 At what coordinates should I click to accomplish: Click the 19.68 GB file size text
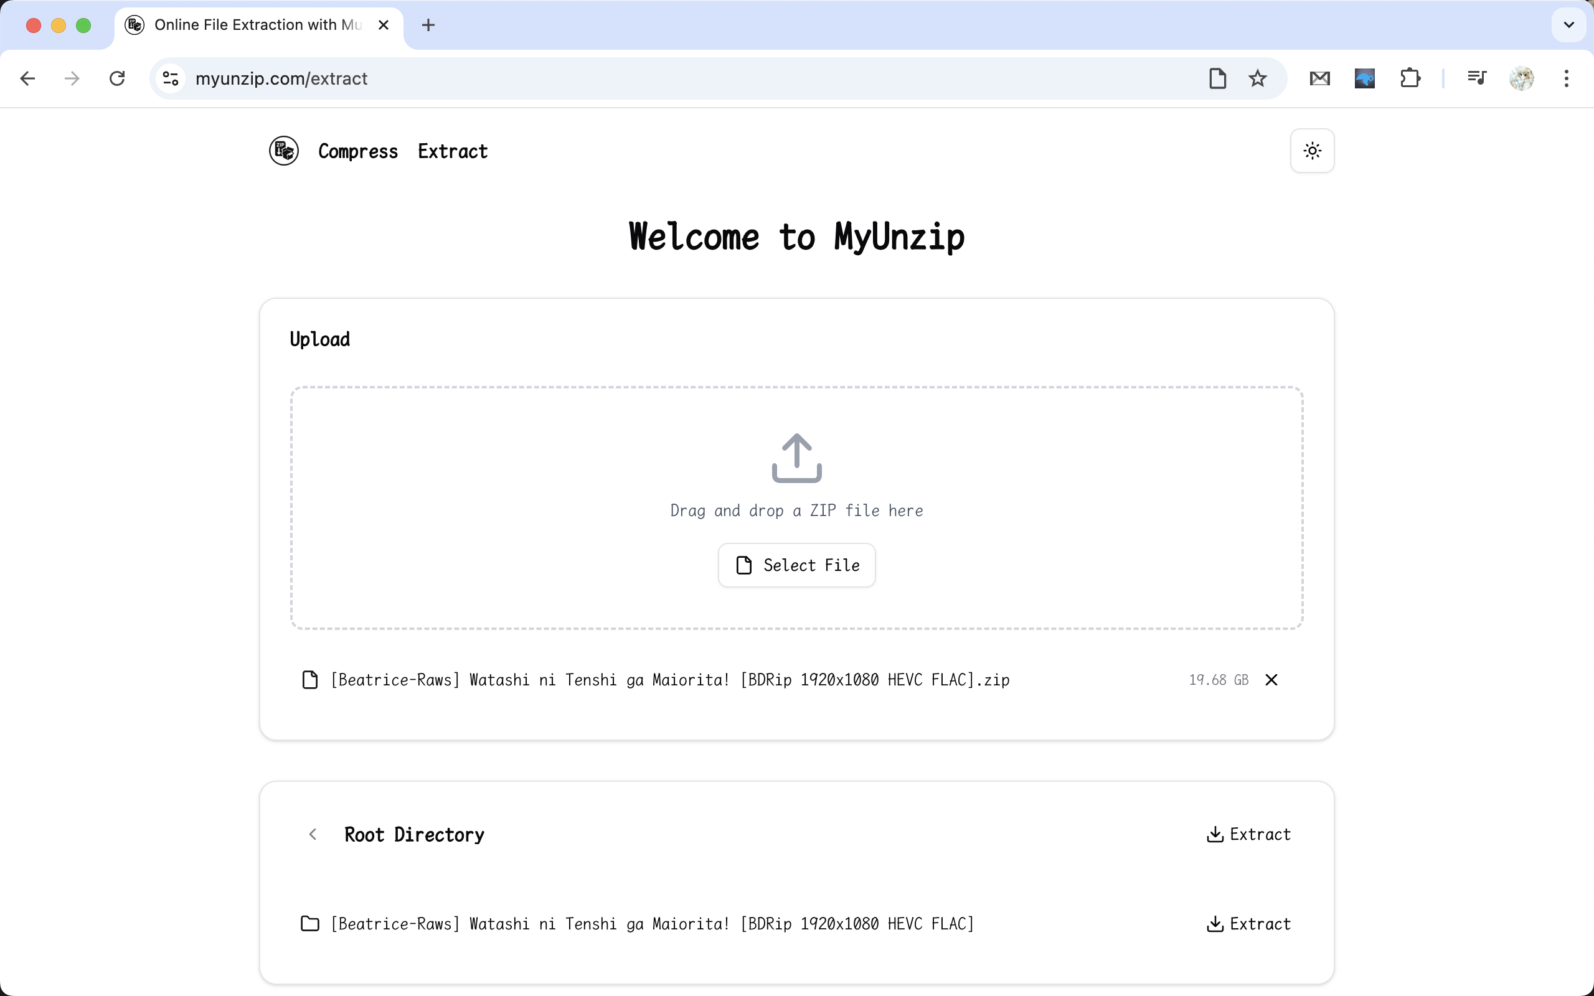(1219, 680)
